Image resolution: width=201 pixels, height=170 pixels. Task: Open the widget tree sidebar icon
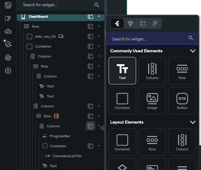tap(8, 18)
